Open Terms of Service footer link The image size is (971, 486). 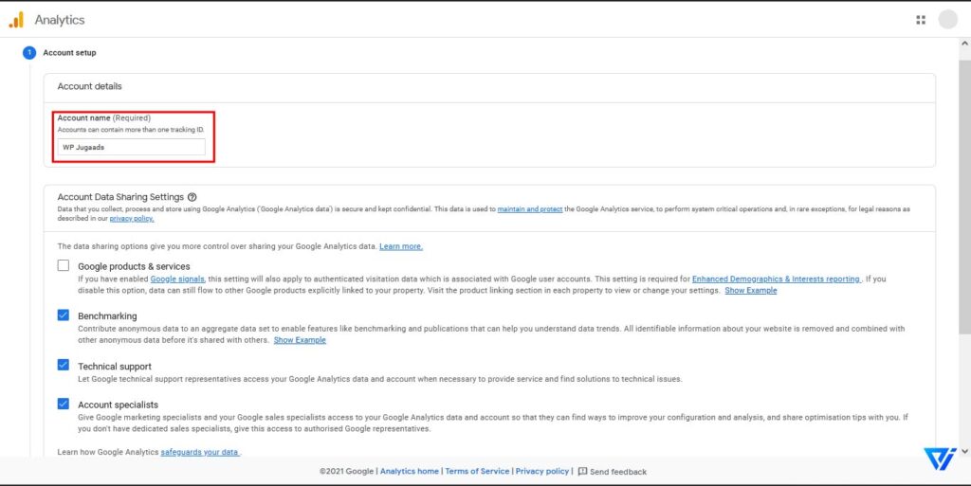[477, 471]
